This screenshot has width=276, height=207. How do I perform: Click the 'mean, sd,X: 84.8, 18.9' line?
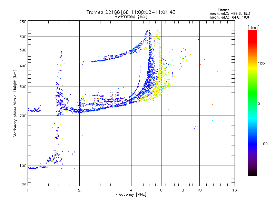229,17
